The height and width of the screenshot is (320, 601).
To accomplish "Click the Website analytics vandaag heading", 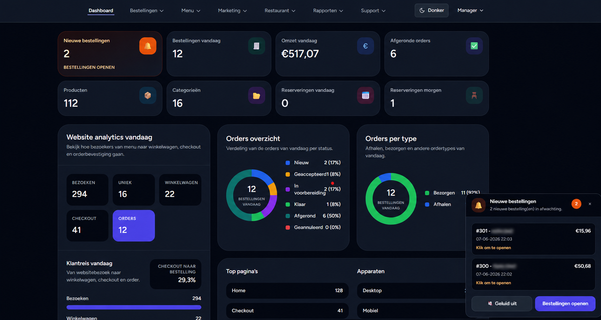I will tap(109, 137).
